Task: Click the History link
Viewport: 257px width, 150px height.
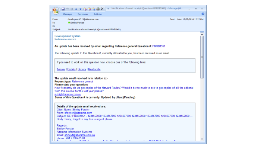Action: tap(82, 69)
